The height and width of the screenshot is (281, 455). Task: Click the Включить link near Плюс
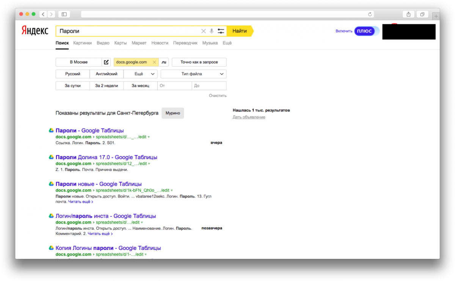(344, 31)
